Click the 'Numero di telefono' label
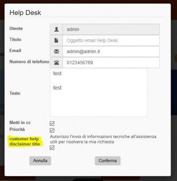Image resolution: width=177 pixels, height=181 pixels. [x=29, y=62]
